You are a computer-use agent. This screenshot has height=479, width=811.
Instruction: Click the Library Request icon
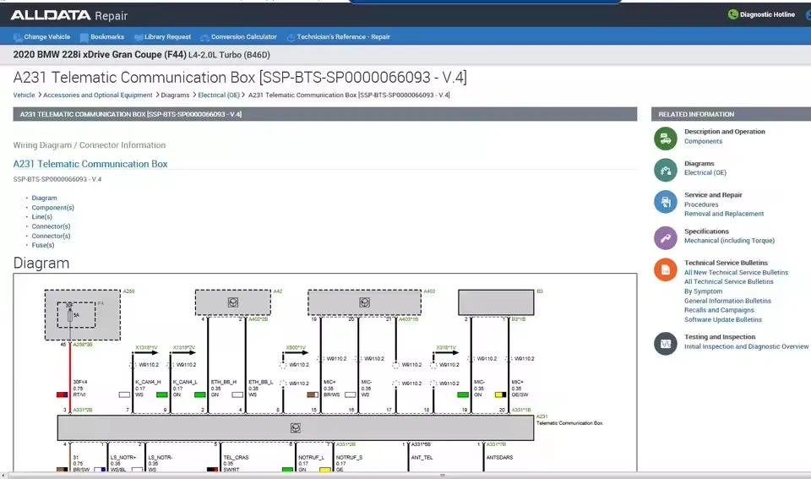[x=139, y=37]
